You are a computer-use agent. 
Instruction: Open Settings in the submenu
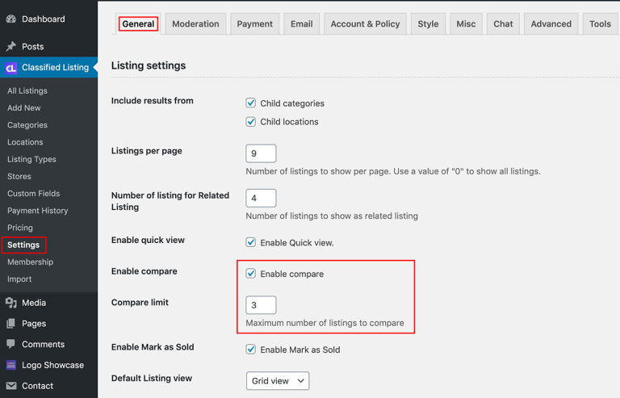[23, 245]
